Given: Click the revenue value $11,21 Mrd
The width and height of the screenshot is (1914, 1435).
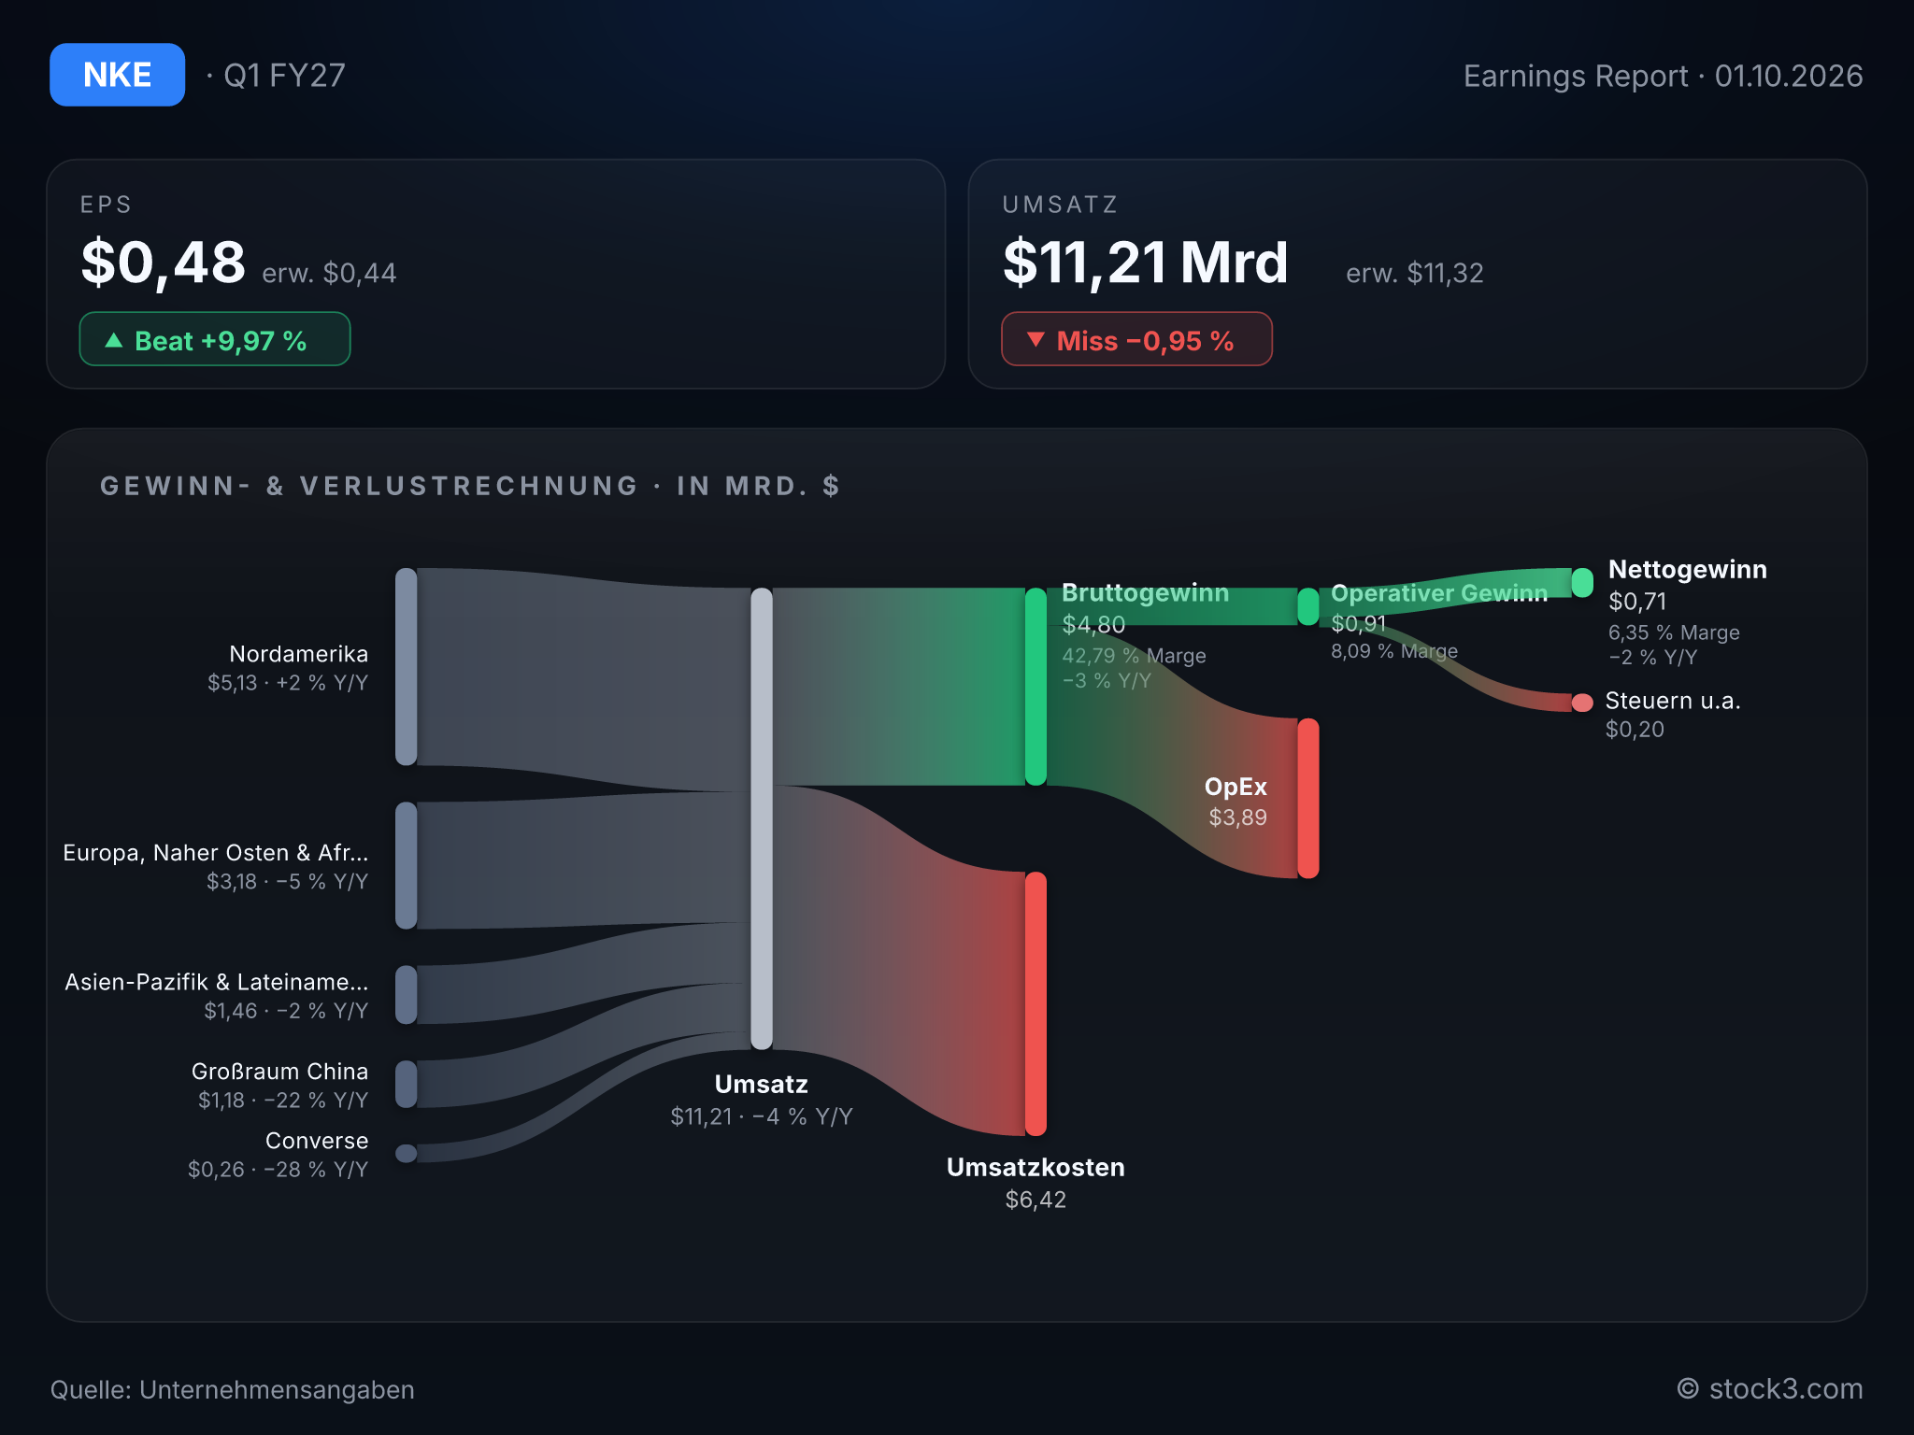Looking at the screenshot, I should pos(1146,263).
